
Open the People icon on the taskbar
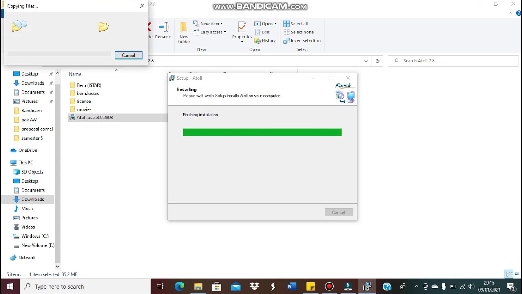[x=403, y=286]
